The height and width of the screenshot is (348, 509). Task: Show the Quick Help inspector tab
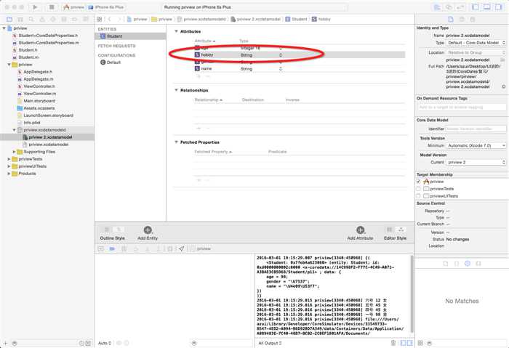[x=462, y=20]
